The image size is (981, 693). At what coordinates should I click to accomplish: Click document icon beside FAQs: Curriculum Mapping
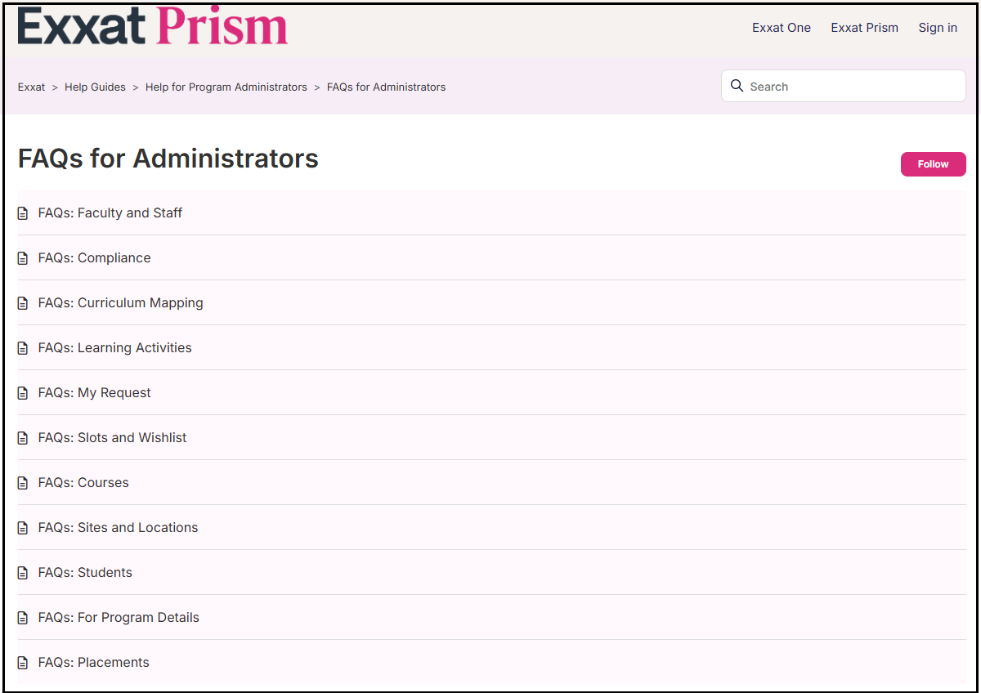pos(23,303)
